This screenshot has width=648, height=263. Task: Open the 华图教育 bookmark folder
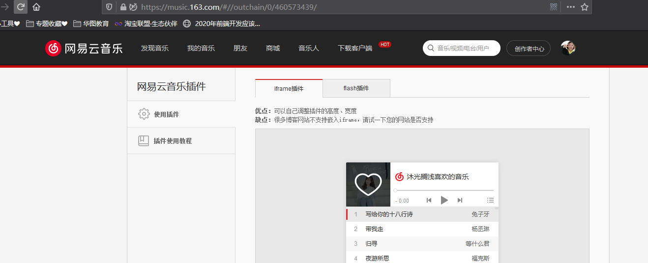click(x=91, y=24)
